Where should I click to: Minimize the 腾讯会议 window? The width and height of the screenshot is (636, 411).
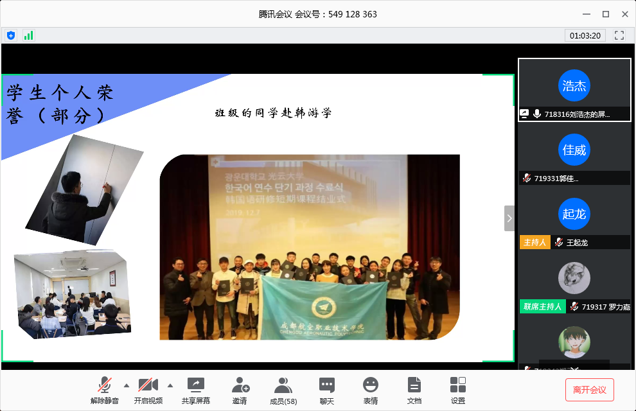click(587, 14)
